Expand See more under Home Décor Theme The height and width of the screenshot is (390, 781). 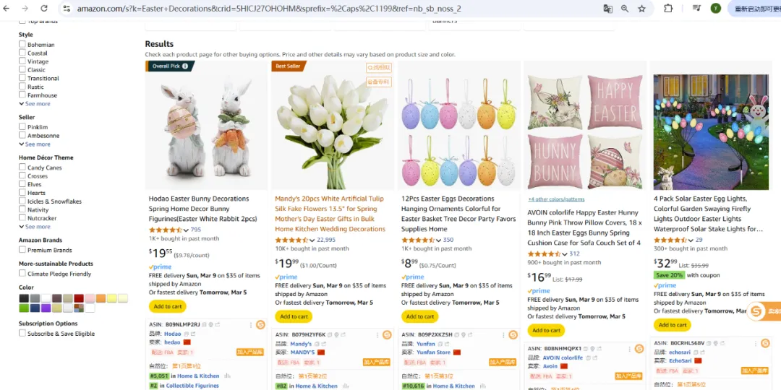click(38, 227)
